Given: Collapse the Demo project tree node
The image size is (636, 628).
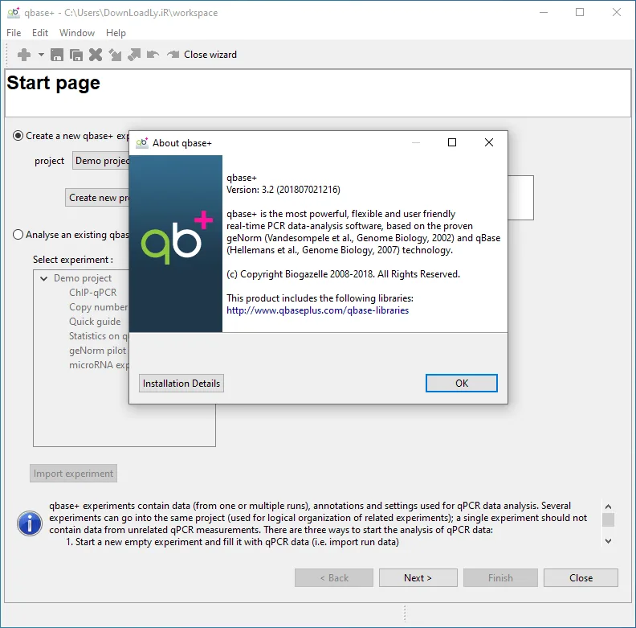Looking at the screenshot, I should pos(44,278).
